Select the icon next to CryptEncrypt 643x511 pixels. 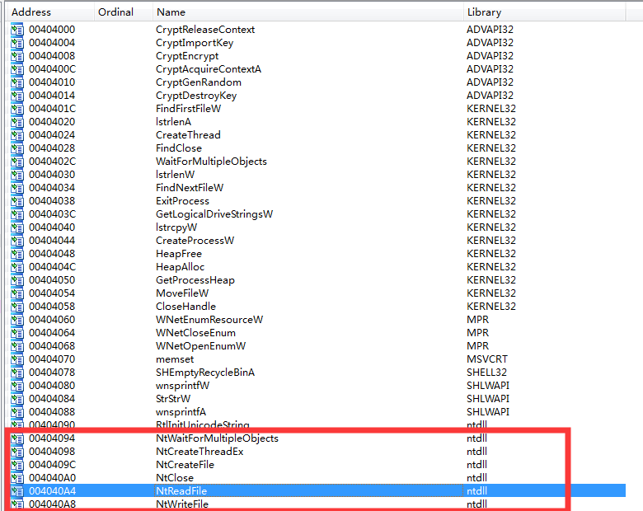(17, 56)
